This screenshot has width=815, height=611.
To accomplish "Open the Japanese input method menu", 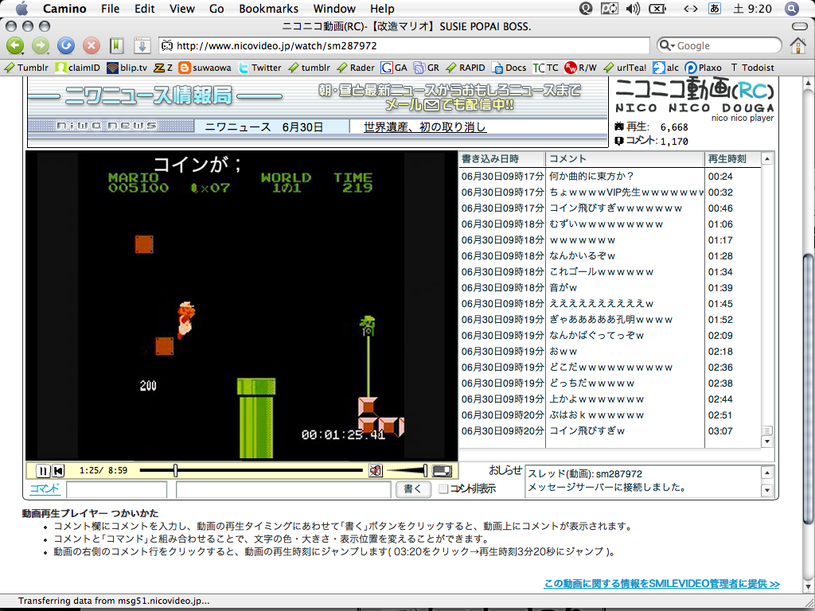I will pos(715,8).
